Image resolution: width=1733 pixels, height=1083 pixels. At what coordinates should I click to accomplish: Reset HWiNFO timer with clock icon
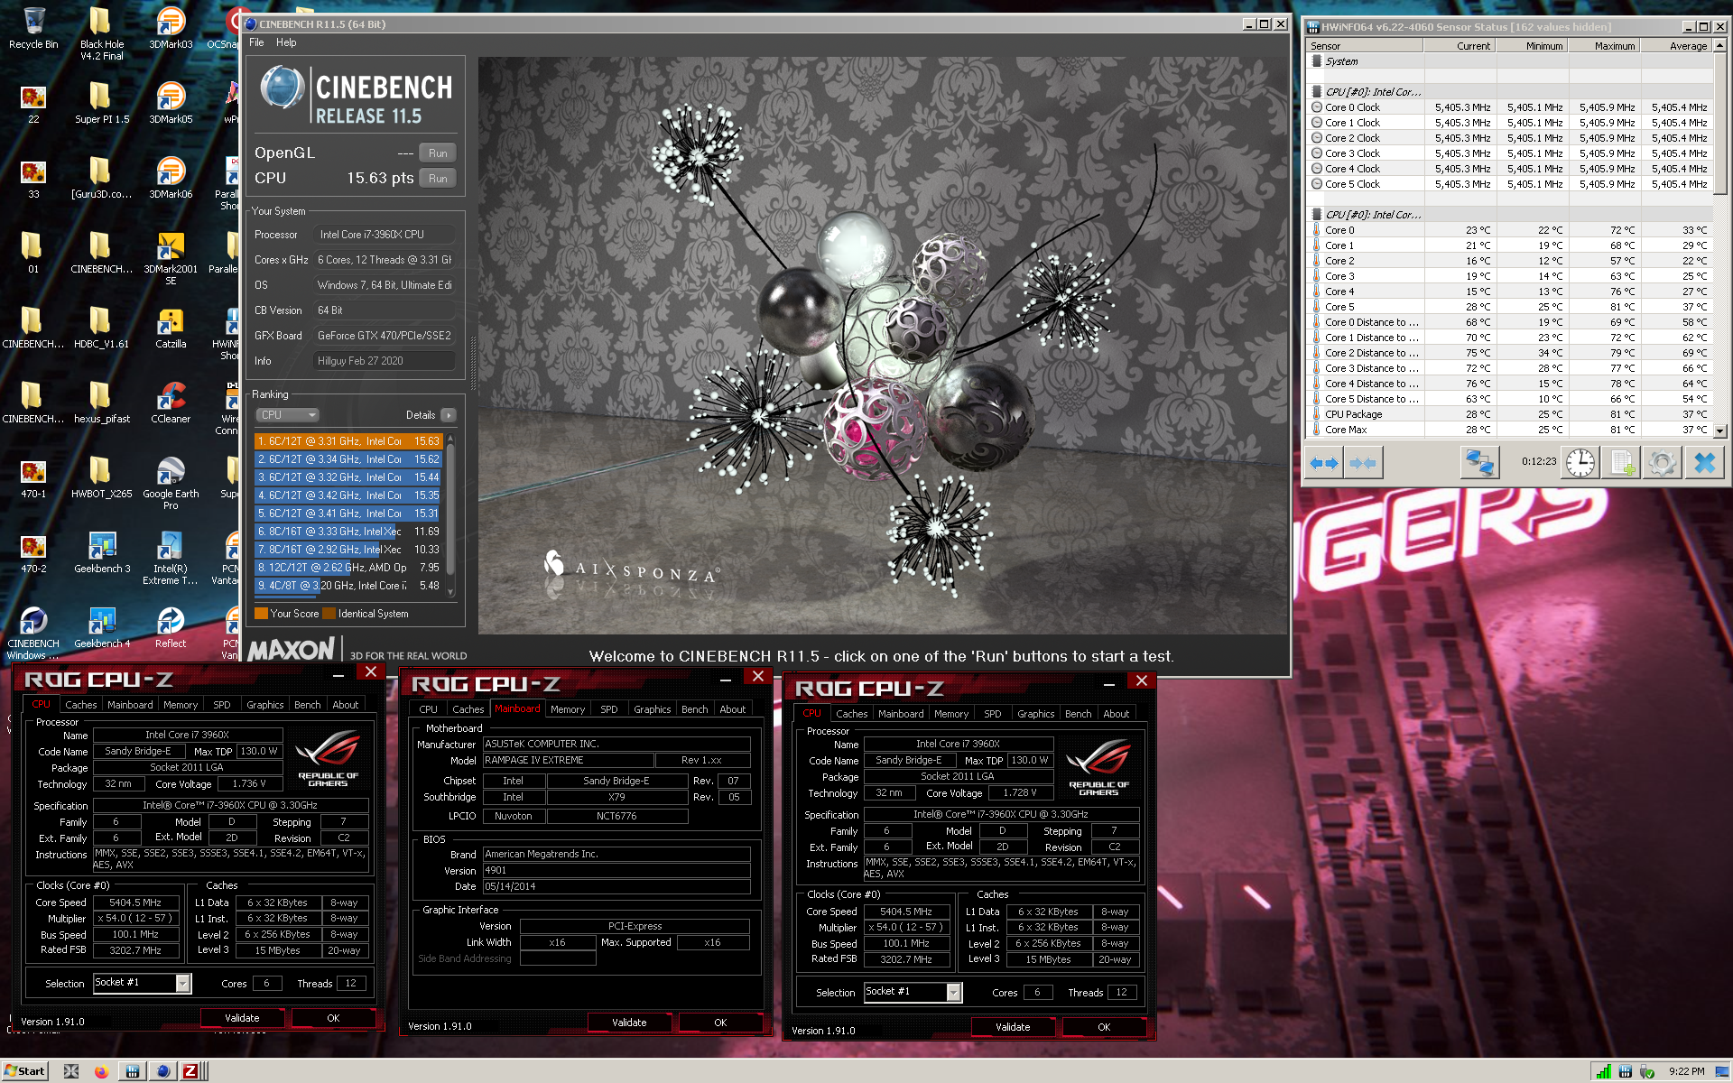tap(1580, 463)
